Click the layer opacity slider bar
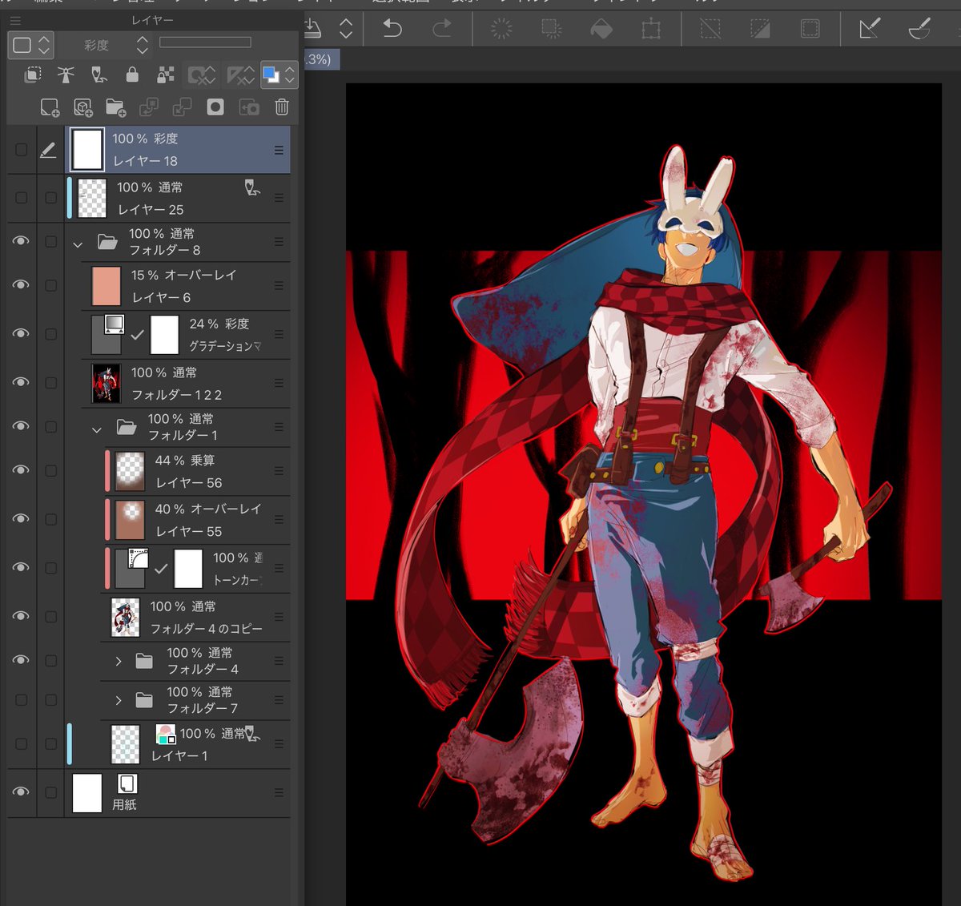 tap(205, 42)
